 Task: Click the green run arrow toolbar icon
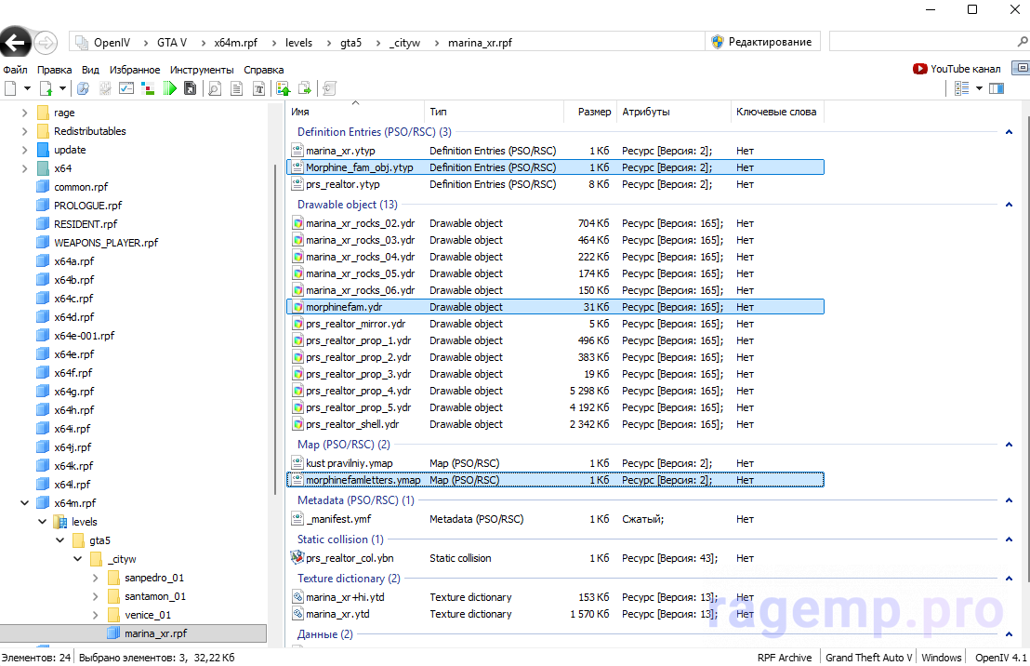pyautogui.click(x=169, y=88)
